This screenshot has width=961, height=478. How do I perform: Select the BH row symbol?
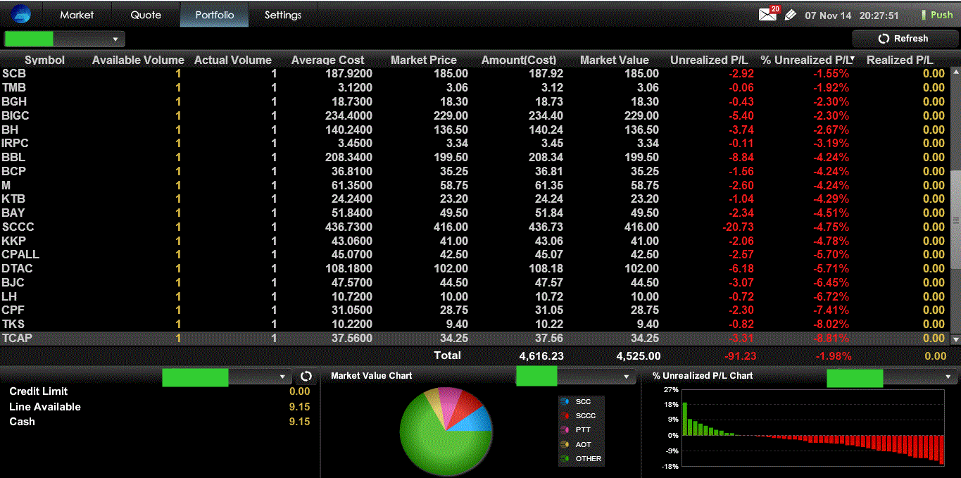coord(11,130)
